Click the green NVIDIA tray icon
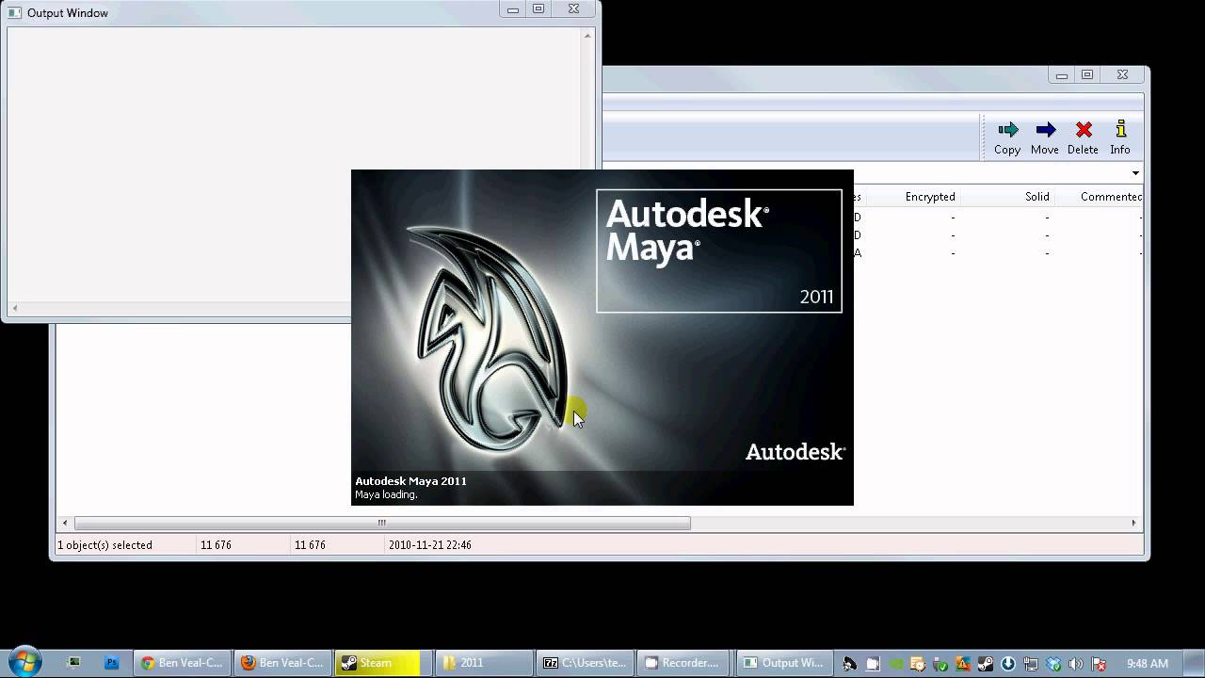Screen dimensions: 1205x678 pos(895,664)
